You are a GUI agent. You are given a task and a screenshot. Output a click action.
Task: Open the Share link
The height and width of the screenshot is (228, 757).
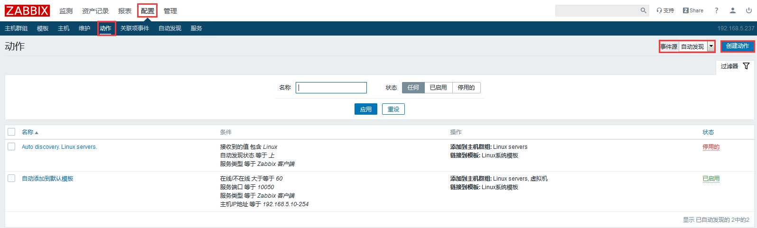point(693,10)
